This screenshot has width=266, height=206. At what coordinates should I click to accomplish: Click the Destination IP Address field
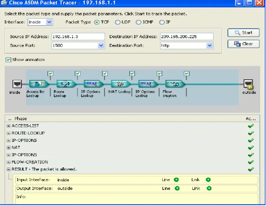[186, 37]
